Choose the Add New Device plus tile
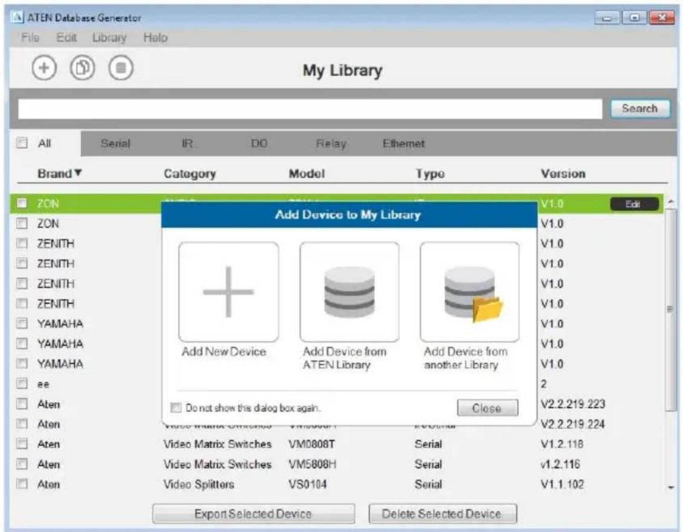Image resolution: width=683 pixels, height=532 pixels. 229,292
